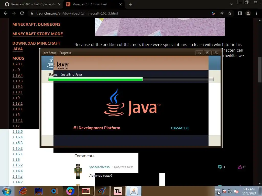Switch to TLauncher on the taskbar
Screen dimensions: 262x196
(x=118, y=191)
